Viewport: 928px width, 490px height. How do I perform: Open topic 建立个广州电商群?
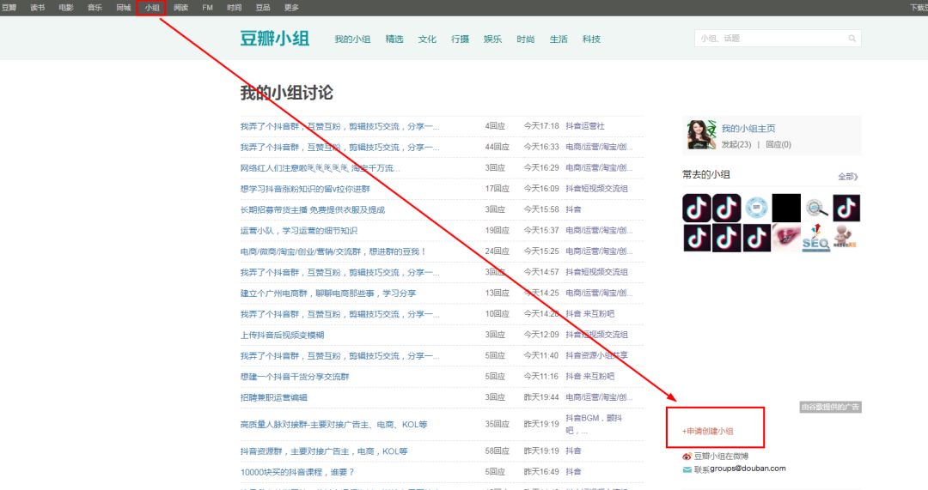coord(328,293)
